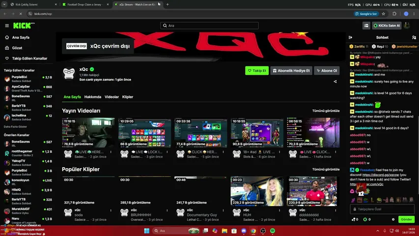The width and height of the screenshot is (419, 236).
Task: Open the panel icon beside KICKs button
Action: click(366, 26)
